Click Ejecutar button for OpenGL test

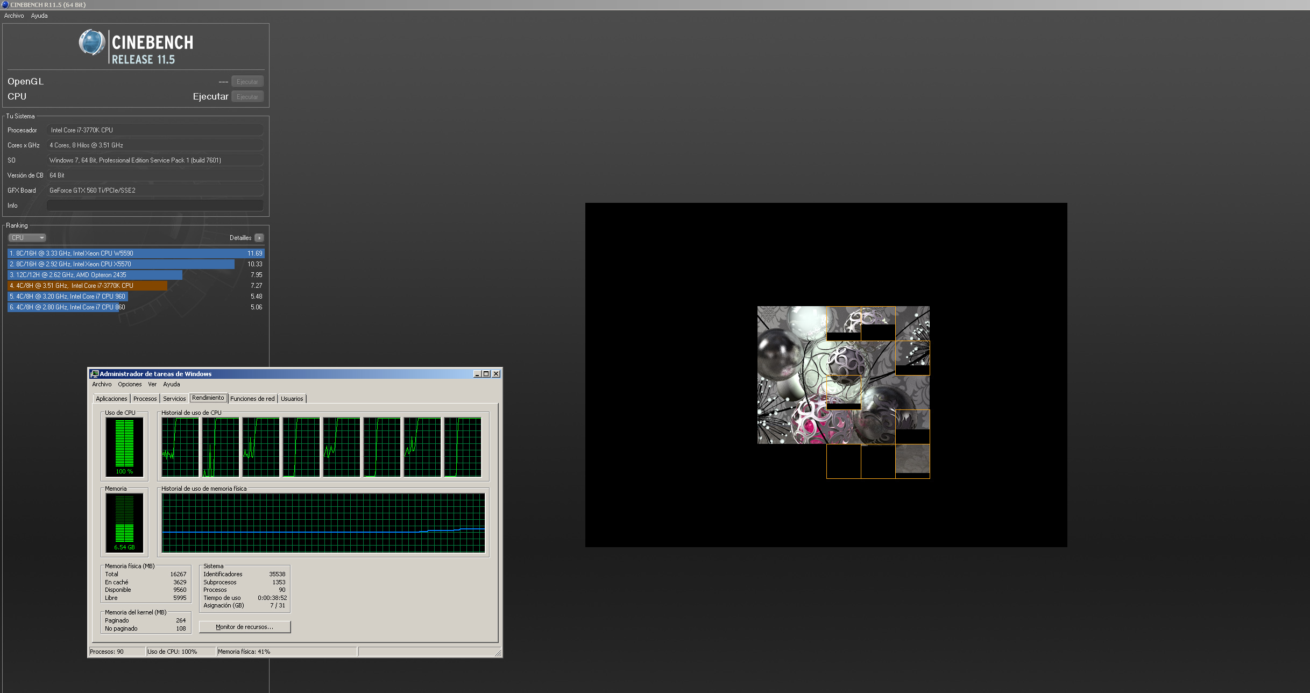[247, 82]
